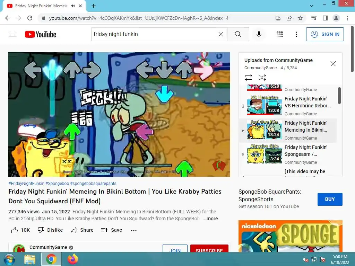
Task: Open CommunityGame channel name link
Action: (x=48, y=247)
